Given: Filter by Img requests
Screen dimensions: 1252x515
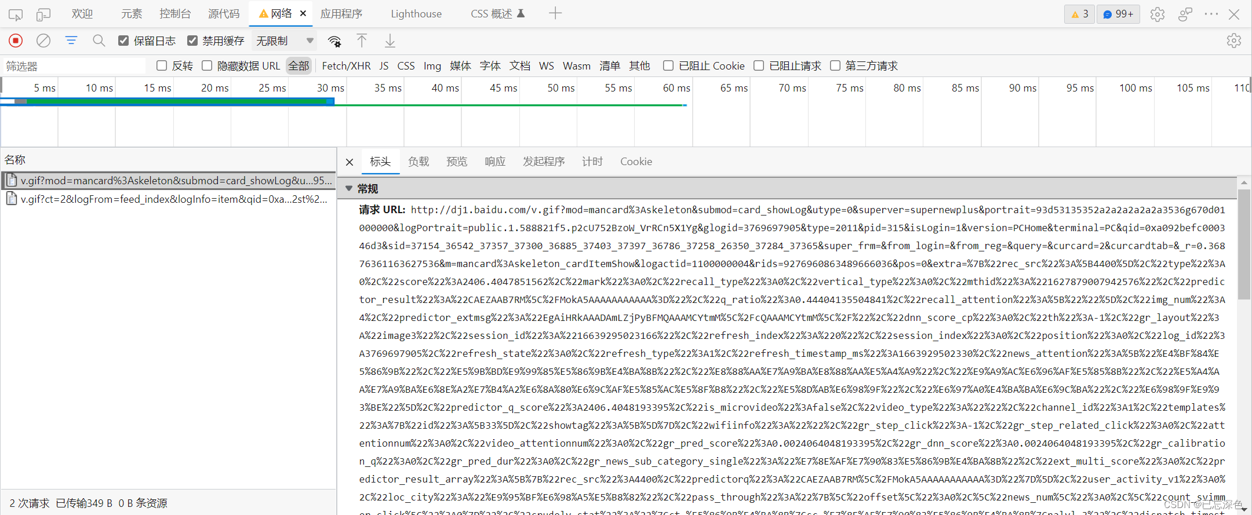Looking at the screenshot, I should (432, 66).
